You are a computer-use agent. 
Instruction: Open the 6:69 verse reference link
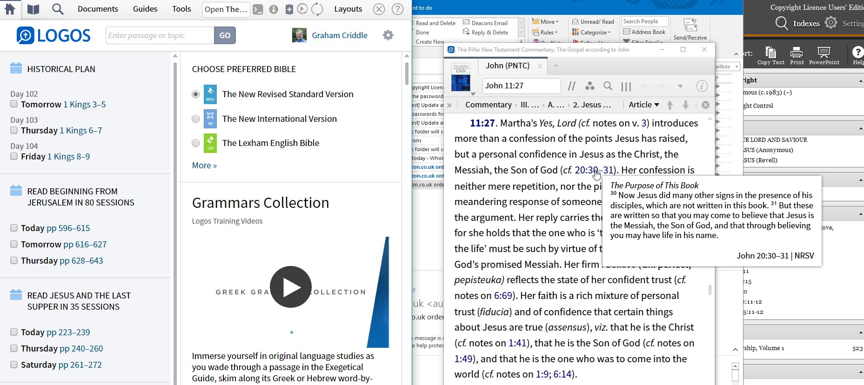(503, 296)
